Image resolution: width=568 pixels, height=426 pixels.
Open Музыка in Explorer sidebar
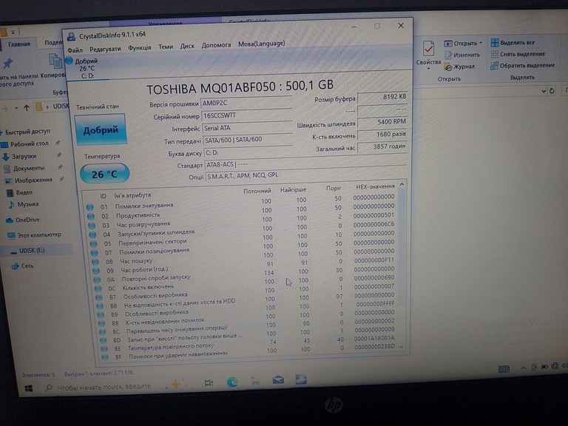pyautogui.click(x=23, y=204)
